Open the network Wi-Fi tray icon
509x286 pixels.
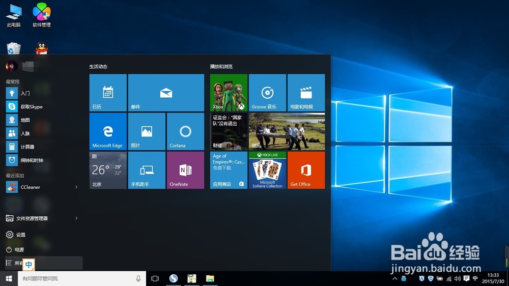[449, 278]
